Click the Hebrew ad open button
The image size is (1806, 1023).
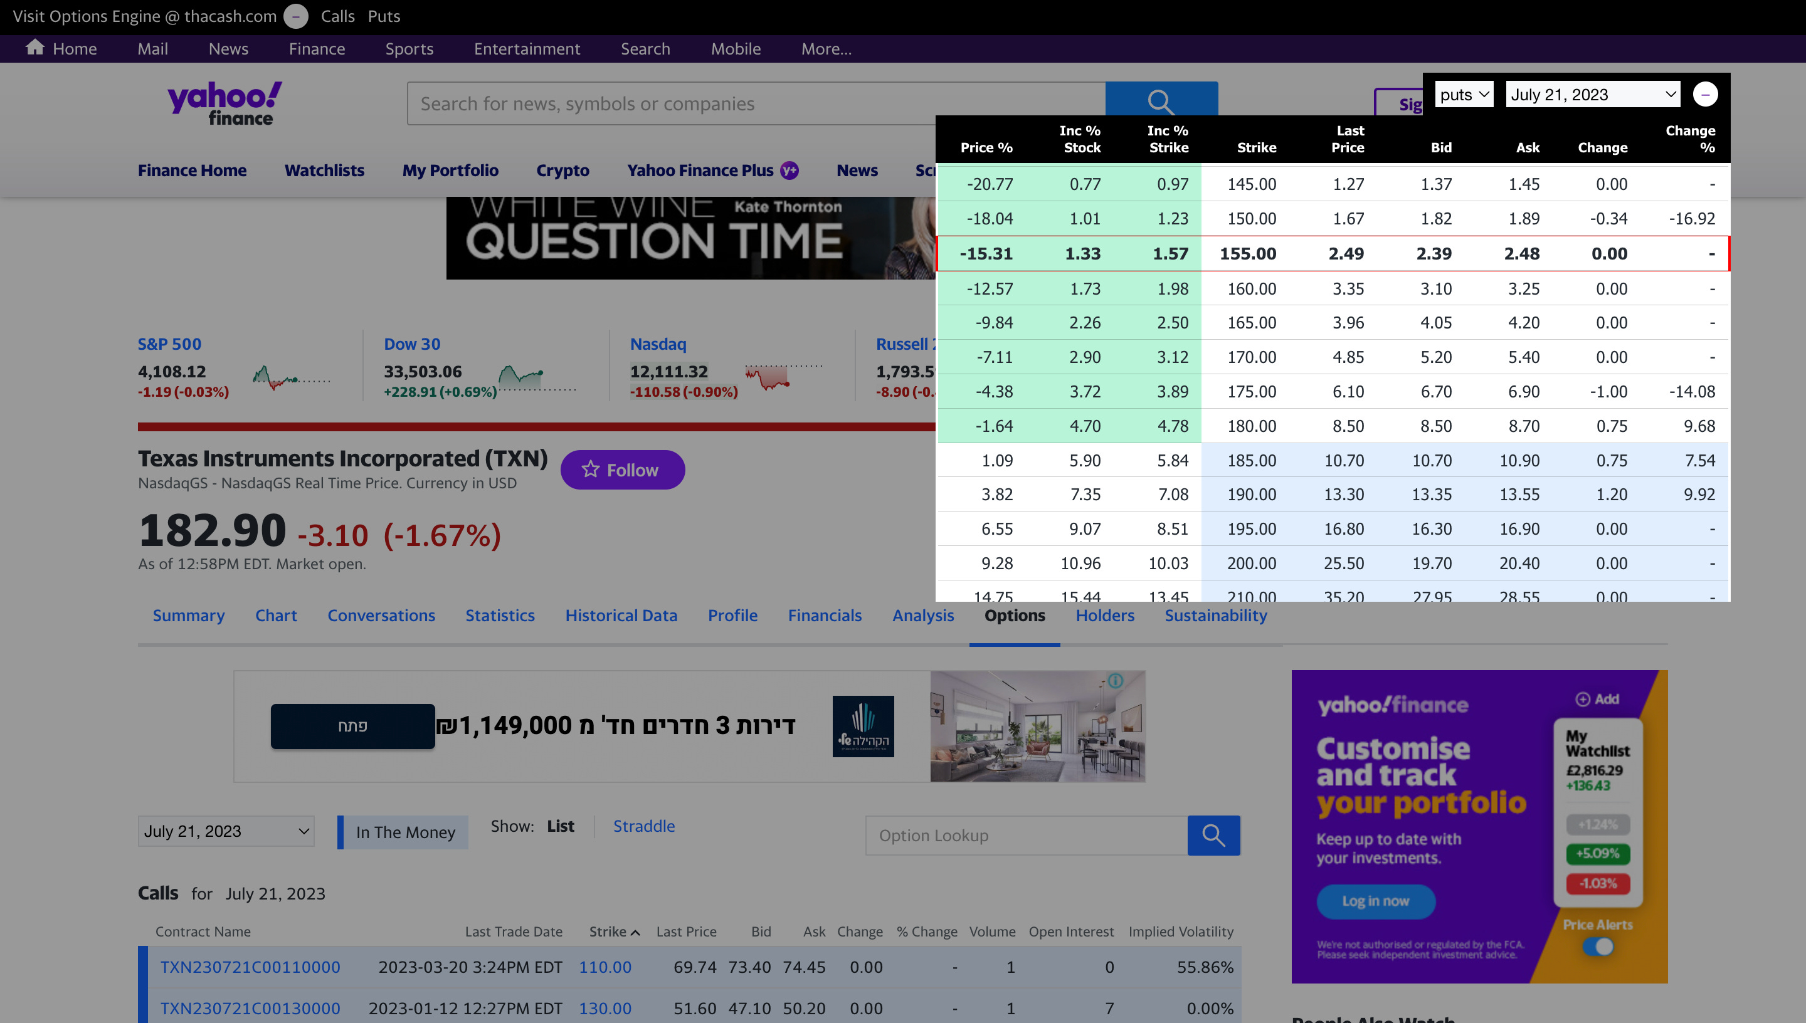coord(353,726)
